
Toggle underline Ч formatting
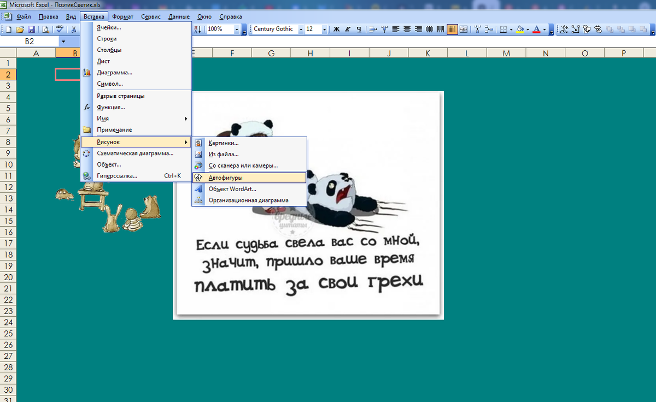point(359,29)
